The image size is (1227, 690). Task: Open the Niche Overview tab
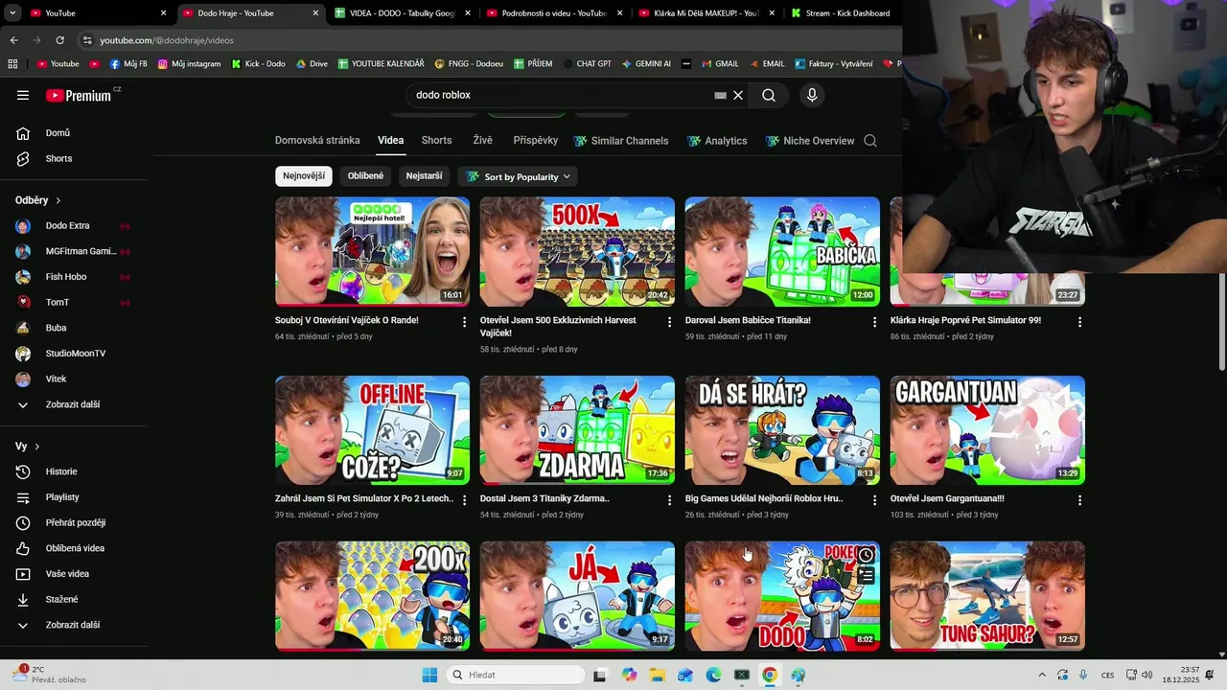810,141
